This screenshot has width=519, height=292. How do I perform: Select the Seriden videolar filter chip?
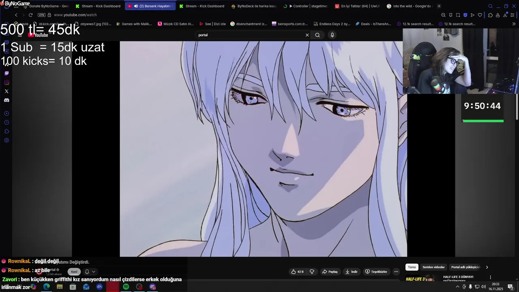433,267
